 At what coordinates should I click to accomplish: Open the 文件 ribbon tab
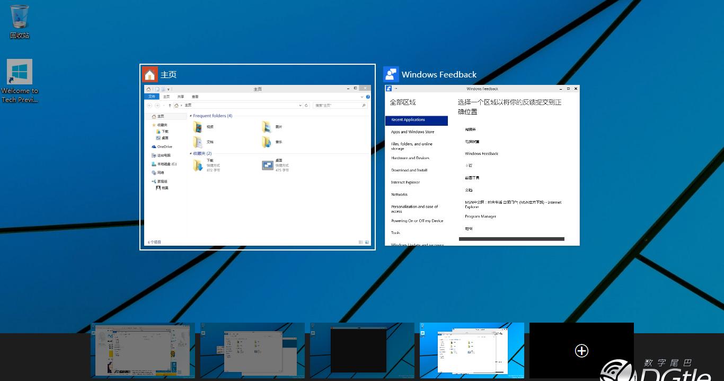[152, 97]
